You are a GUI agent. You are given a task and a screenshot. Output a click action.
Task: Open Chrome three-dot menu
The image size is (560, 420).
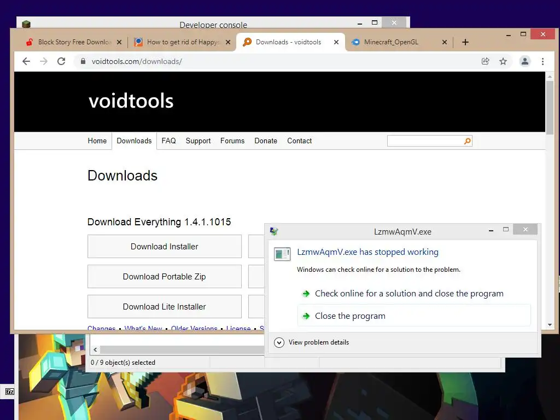[542, 61]
